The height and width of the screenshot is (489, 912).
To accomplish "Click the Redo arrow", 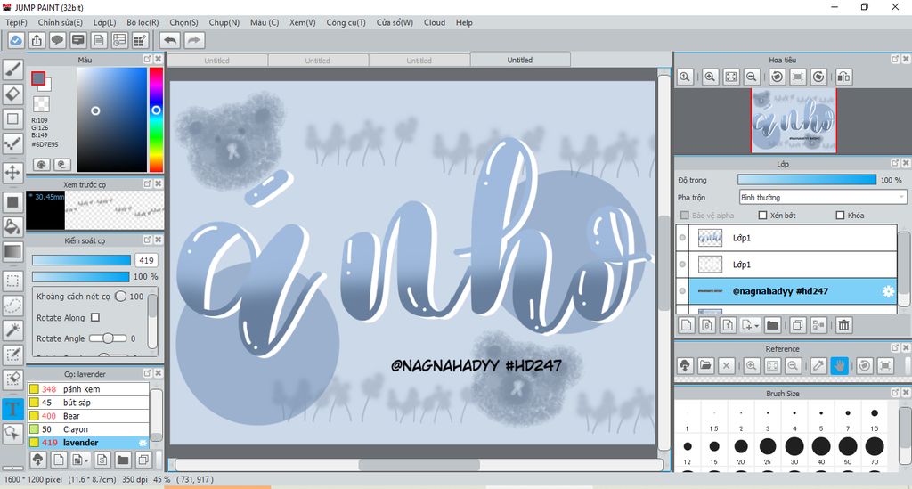I will click(194, 40).
